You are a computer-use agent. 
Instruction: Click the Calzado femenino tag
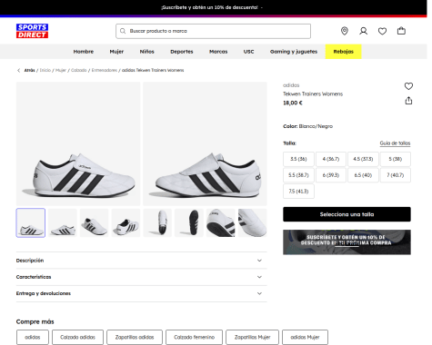click(194, 337)
